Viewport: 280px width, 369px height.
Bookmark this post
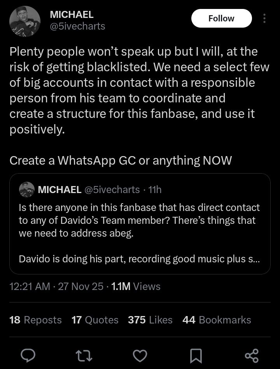click(x=195, y=355)
